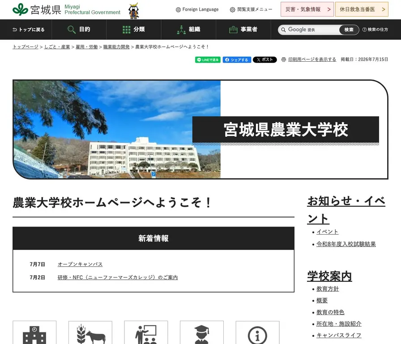Share on Facebook with シェアする button
401x344 pixels.
(x=237, y=60)
